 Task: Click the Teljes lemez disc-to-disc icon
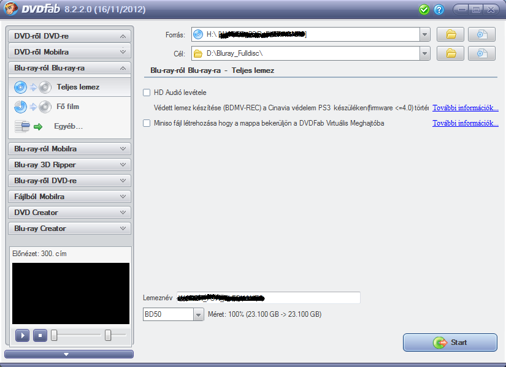click(33, 87)
